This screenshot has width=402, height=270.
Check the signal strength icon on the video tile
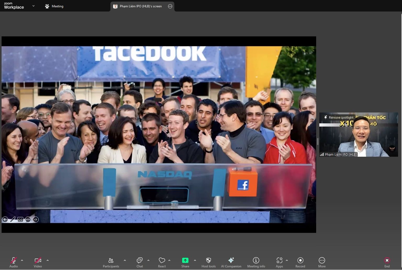point(322,154)
